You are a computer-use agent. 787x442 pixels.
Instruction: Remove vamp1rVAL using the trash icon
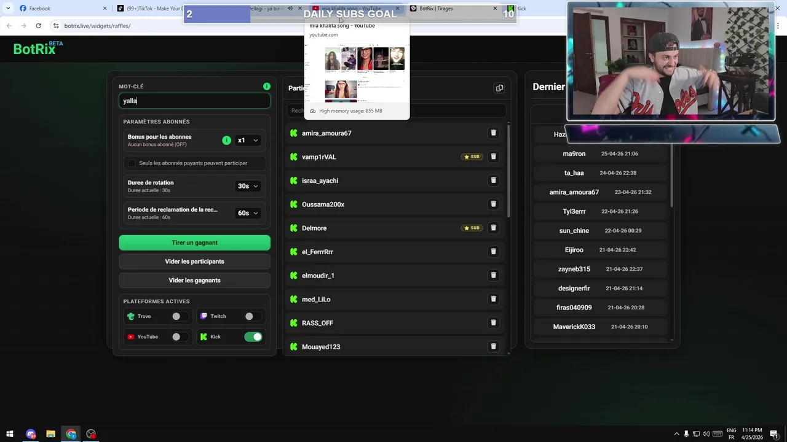(493, 157)
